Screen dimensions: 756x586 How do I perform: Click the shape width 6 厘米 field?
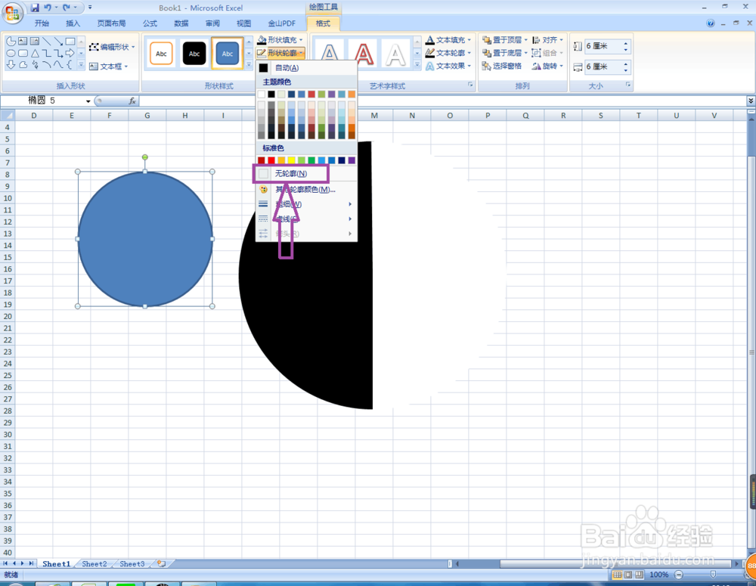(603, 67)
